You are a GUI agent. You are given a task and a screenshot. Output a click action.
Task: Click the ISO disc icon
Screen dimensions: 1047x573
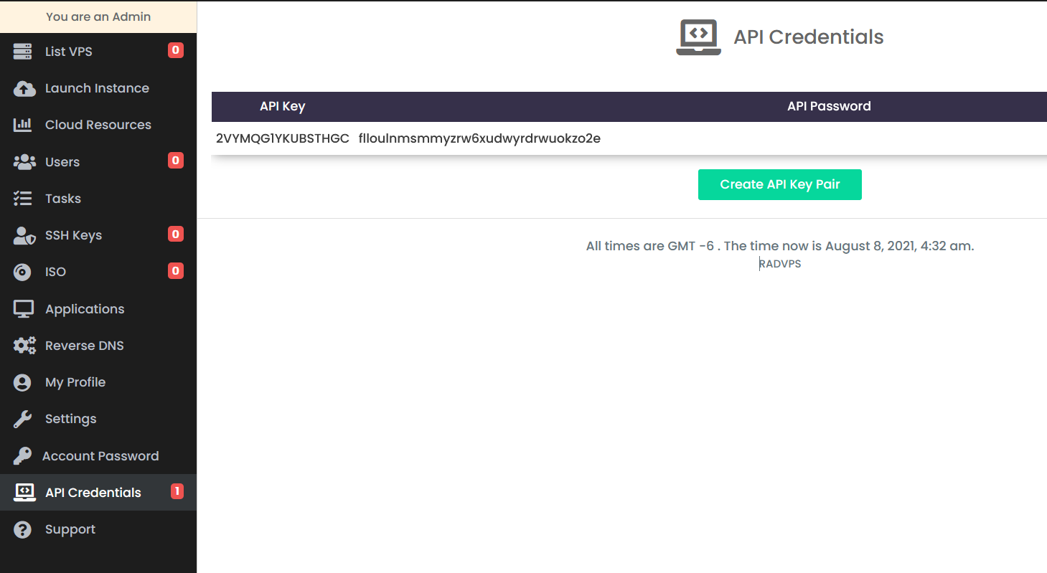(24, 271)
